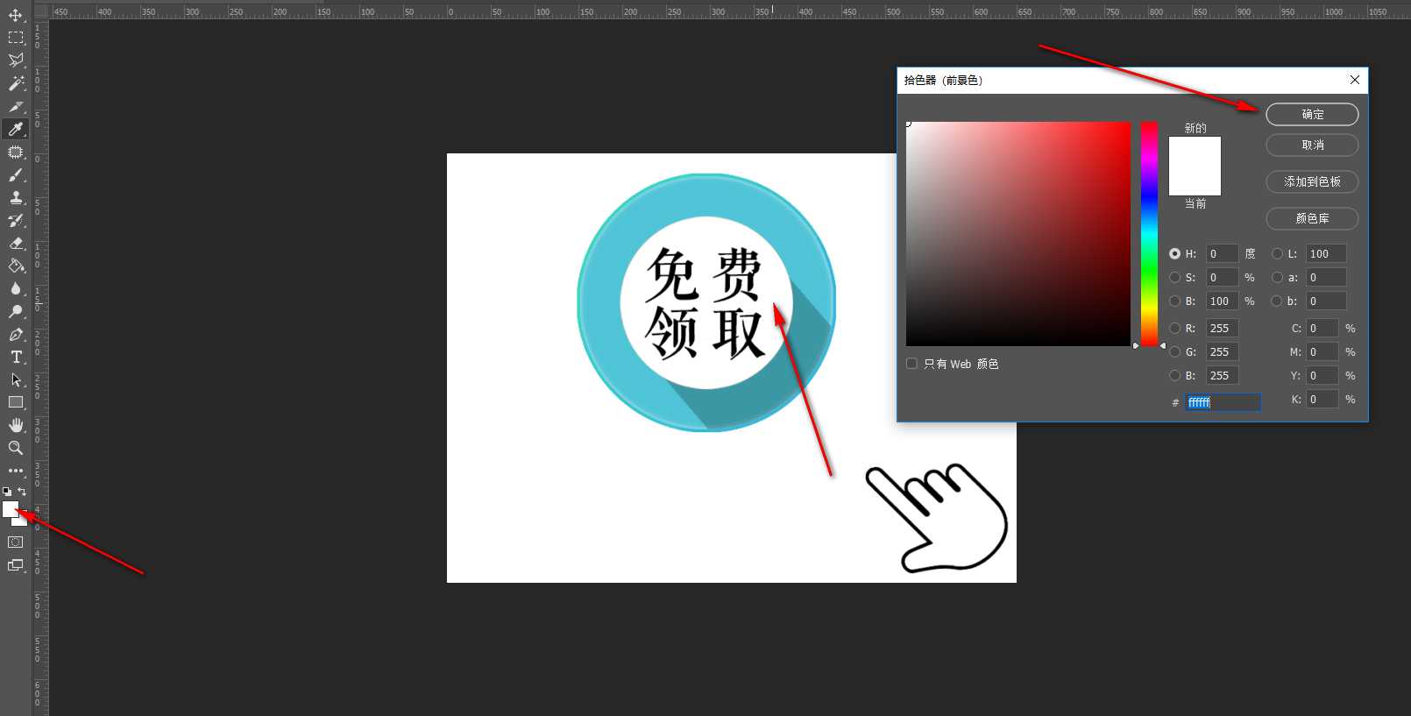Click the L value input field
The height and width of the screenshot is (716, 1411).
click(x=1326, y=253)
